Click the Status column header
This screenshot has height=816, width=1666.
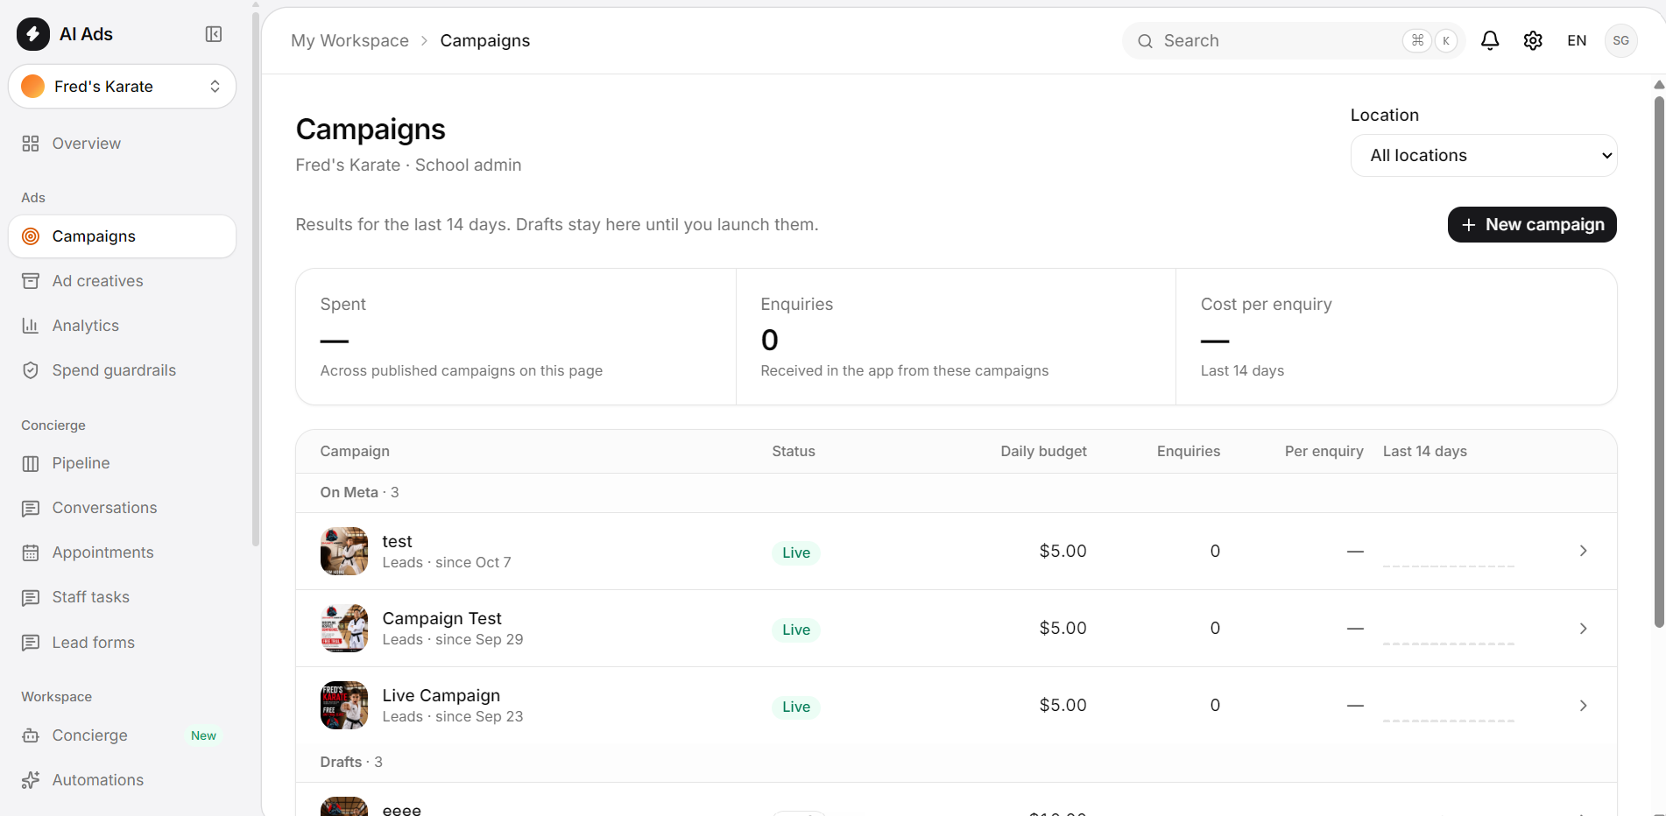click(x=794, y=452)
